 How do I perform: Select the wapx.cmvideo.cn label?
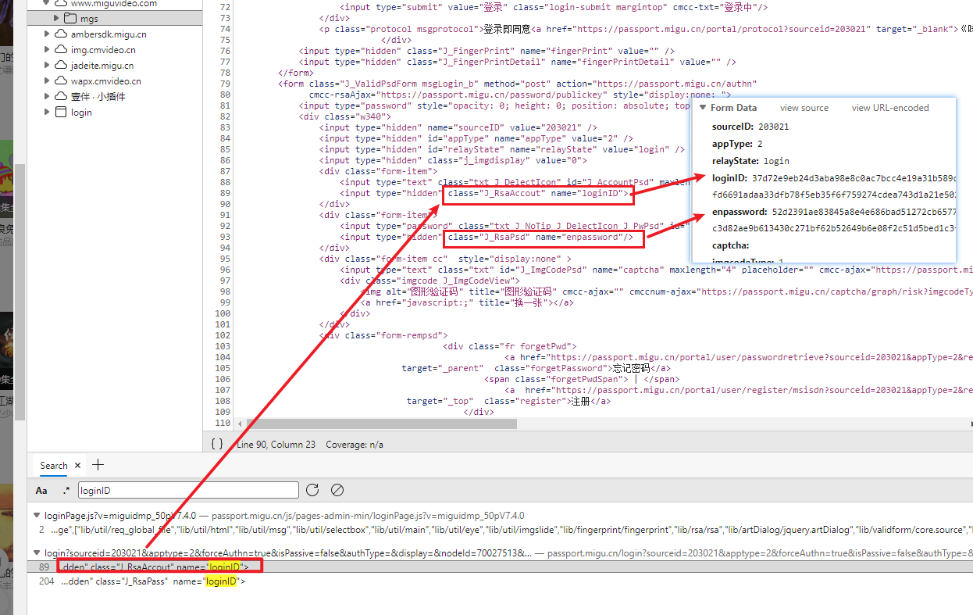click(106, 81)
